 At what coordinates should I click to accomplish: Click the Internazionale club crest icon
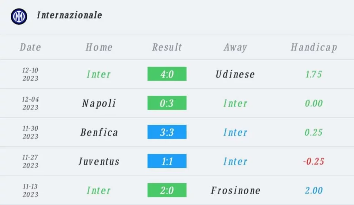click(19, 17)
